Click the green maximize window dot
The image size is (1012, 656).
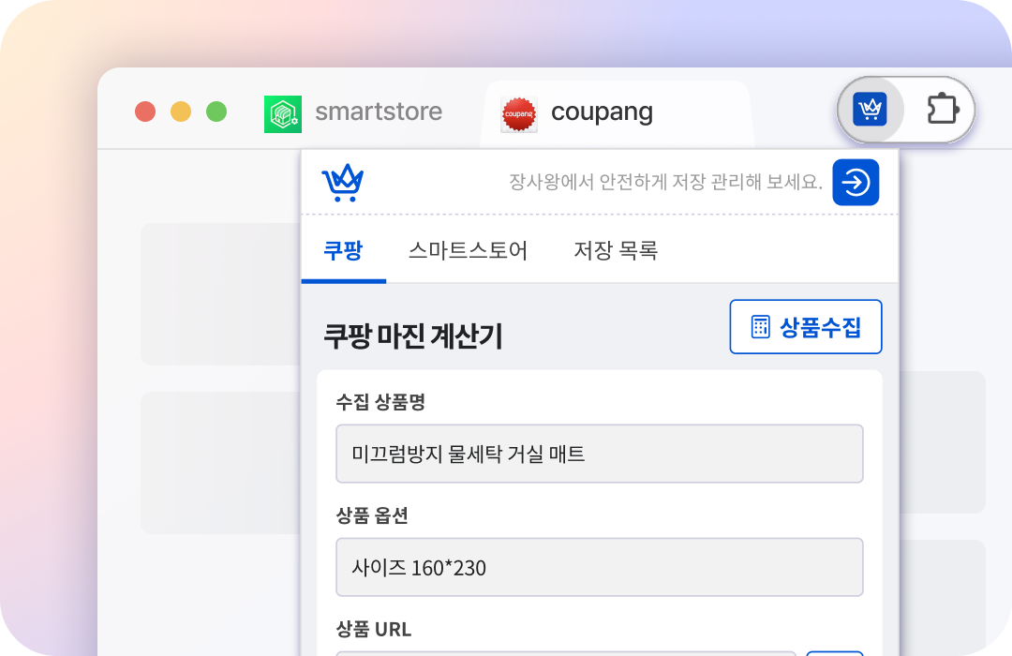coord(216,112)
